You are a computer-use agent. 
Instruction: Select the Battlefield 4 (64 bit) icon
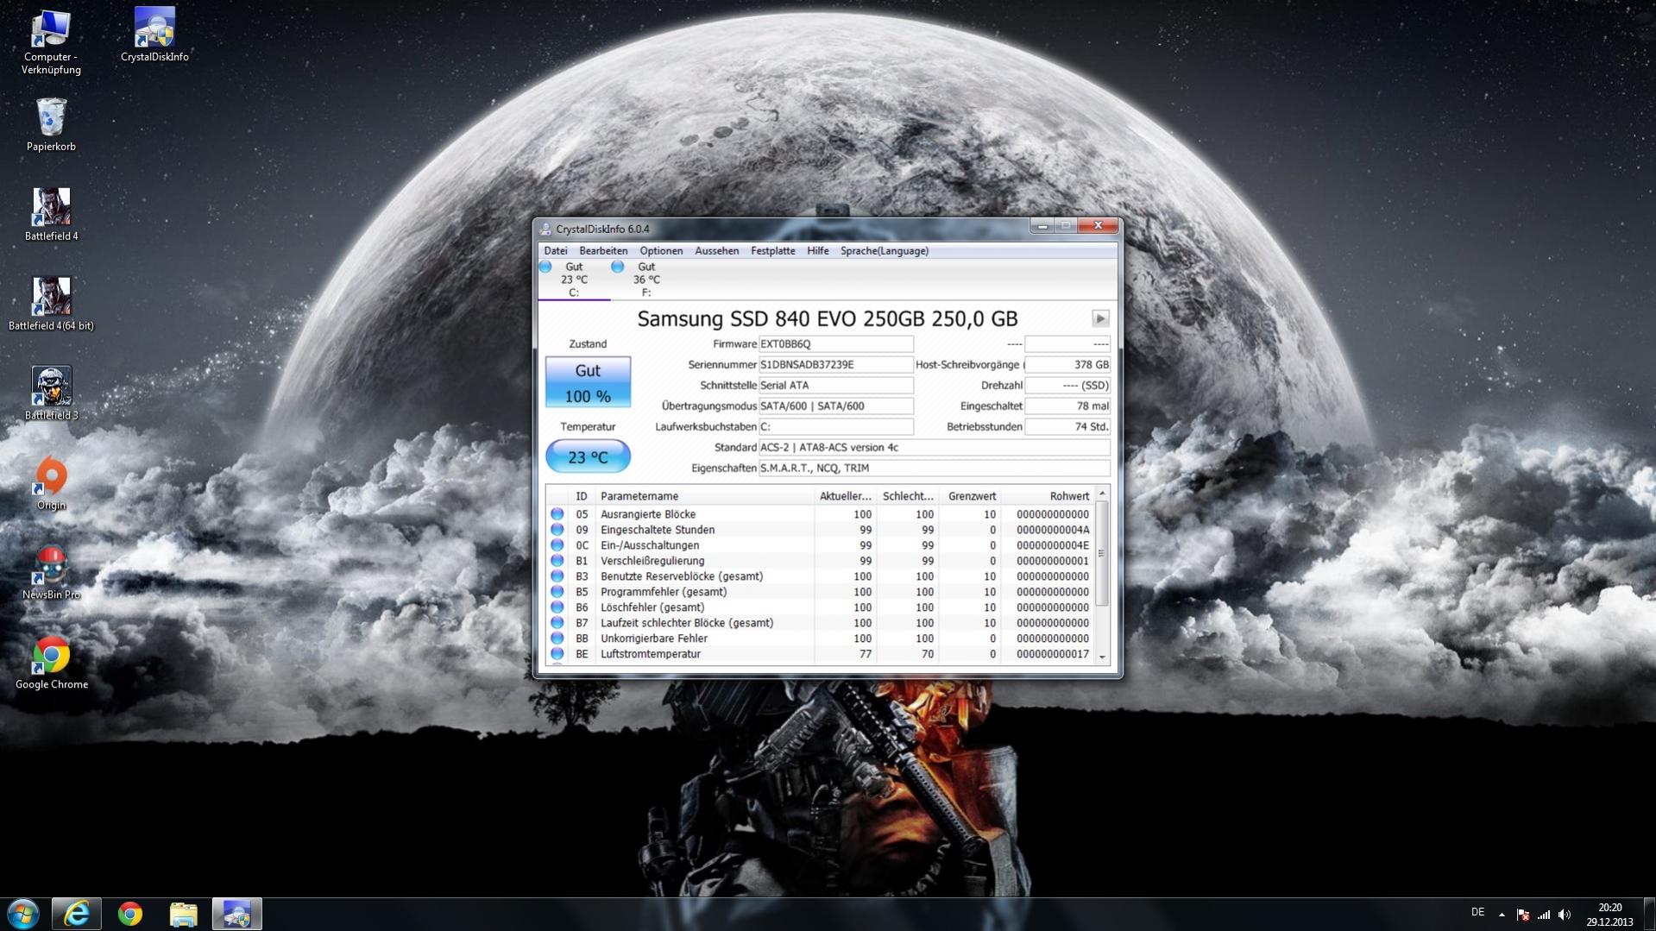click(51, 304)
